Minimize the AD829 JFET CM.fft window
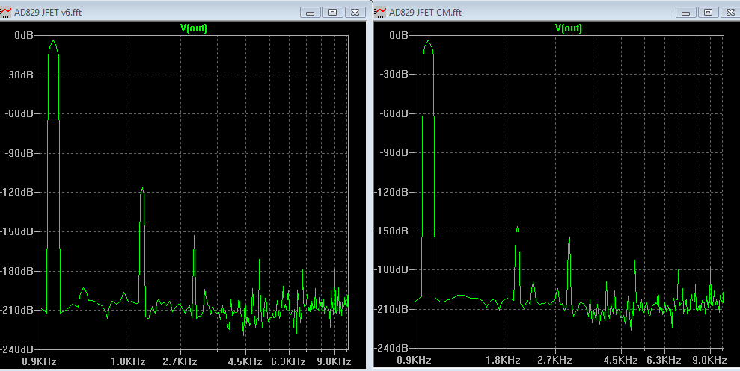The image size is (740, 371). (x=686, y=13)
